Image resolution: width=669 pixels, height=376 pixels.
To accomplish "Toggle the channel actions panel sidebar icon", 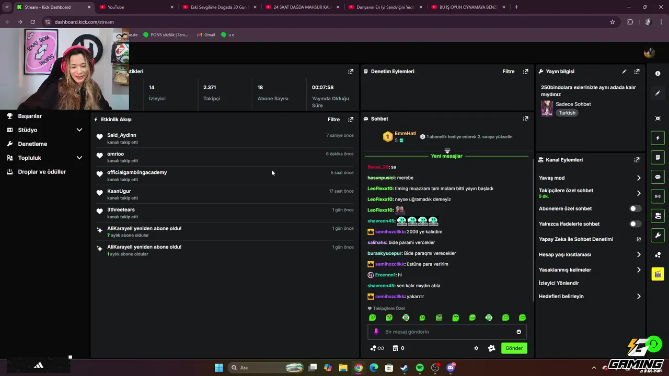I will click(658, 216).
